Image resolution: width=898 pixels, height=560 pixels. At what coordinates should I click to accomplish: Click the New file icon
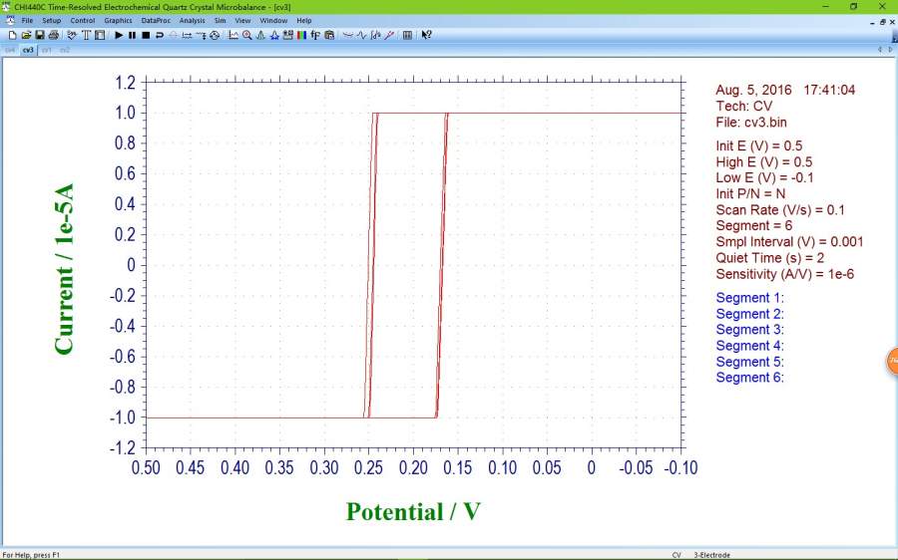(12, 35)
